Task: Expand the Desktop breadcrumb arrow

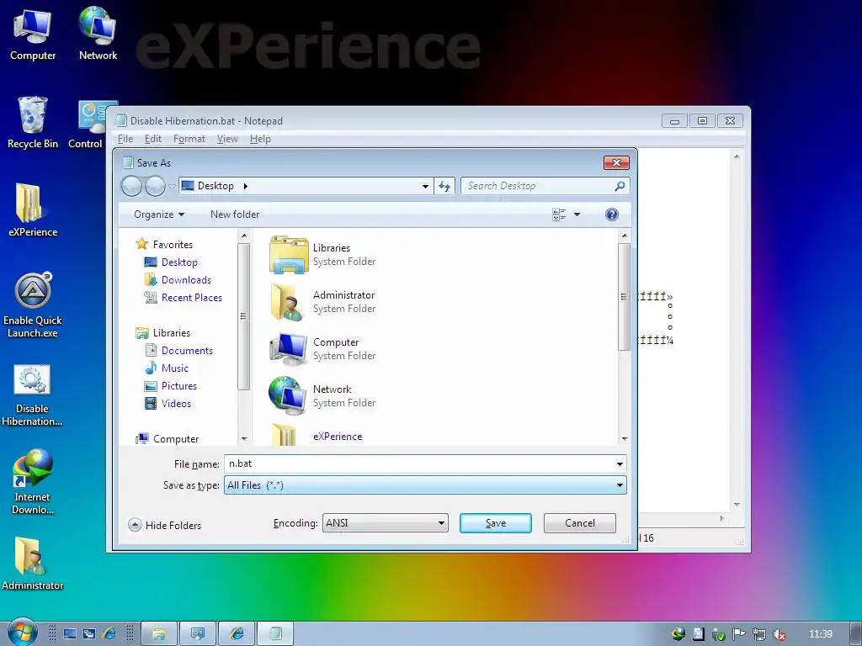Action: (x=245, y=186)
